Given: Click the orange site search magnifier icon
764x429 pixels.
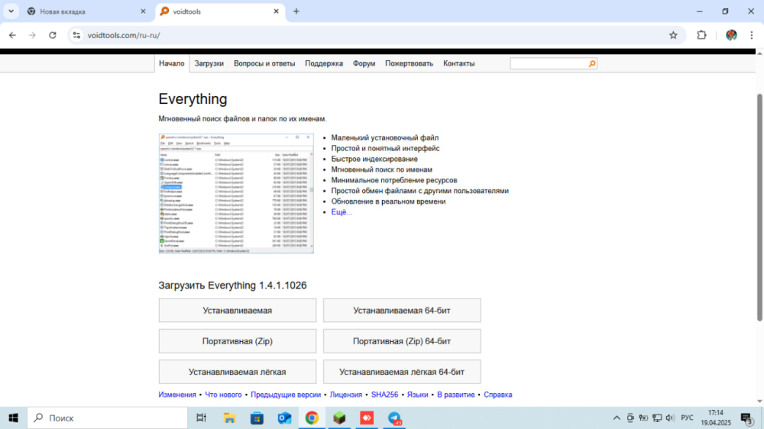Looking at the screenshot, I should coord(591,63).
